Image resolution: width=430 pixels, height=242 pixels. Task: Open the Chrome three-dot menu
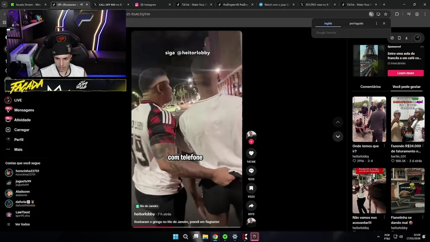425,14
